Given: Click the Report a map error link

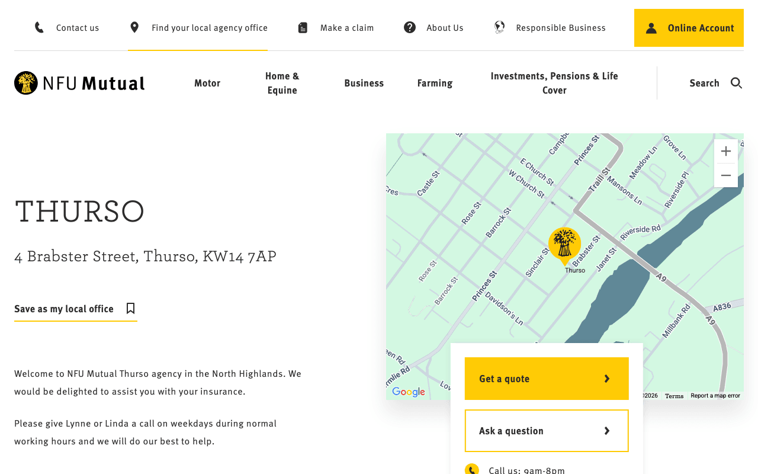Looking at the screenshot, I should pos(715,396).
